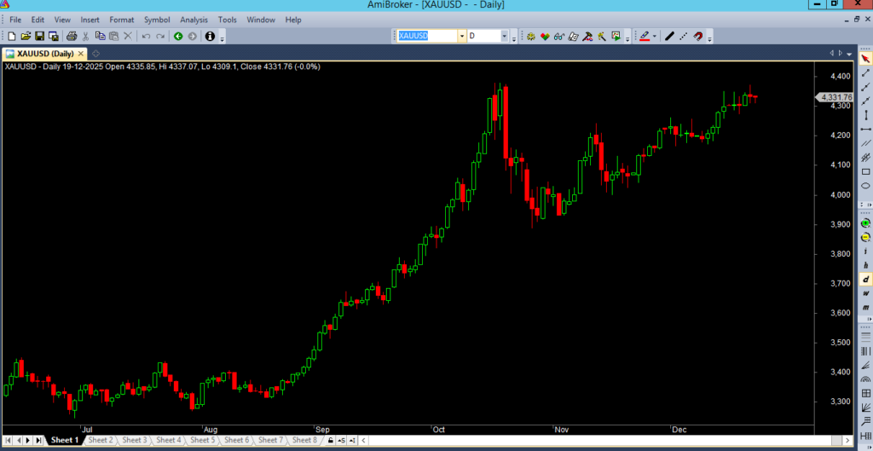Click the 4,331.76 price label on axis
Viewport: 873px width, 451px height.
835,97
